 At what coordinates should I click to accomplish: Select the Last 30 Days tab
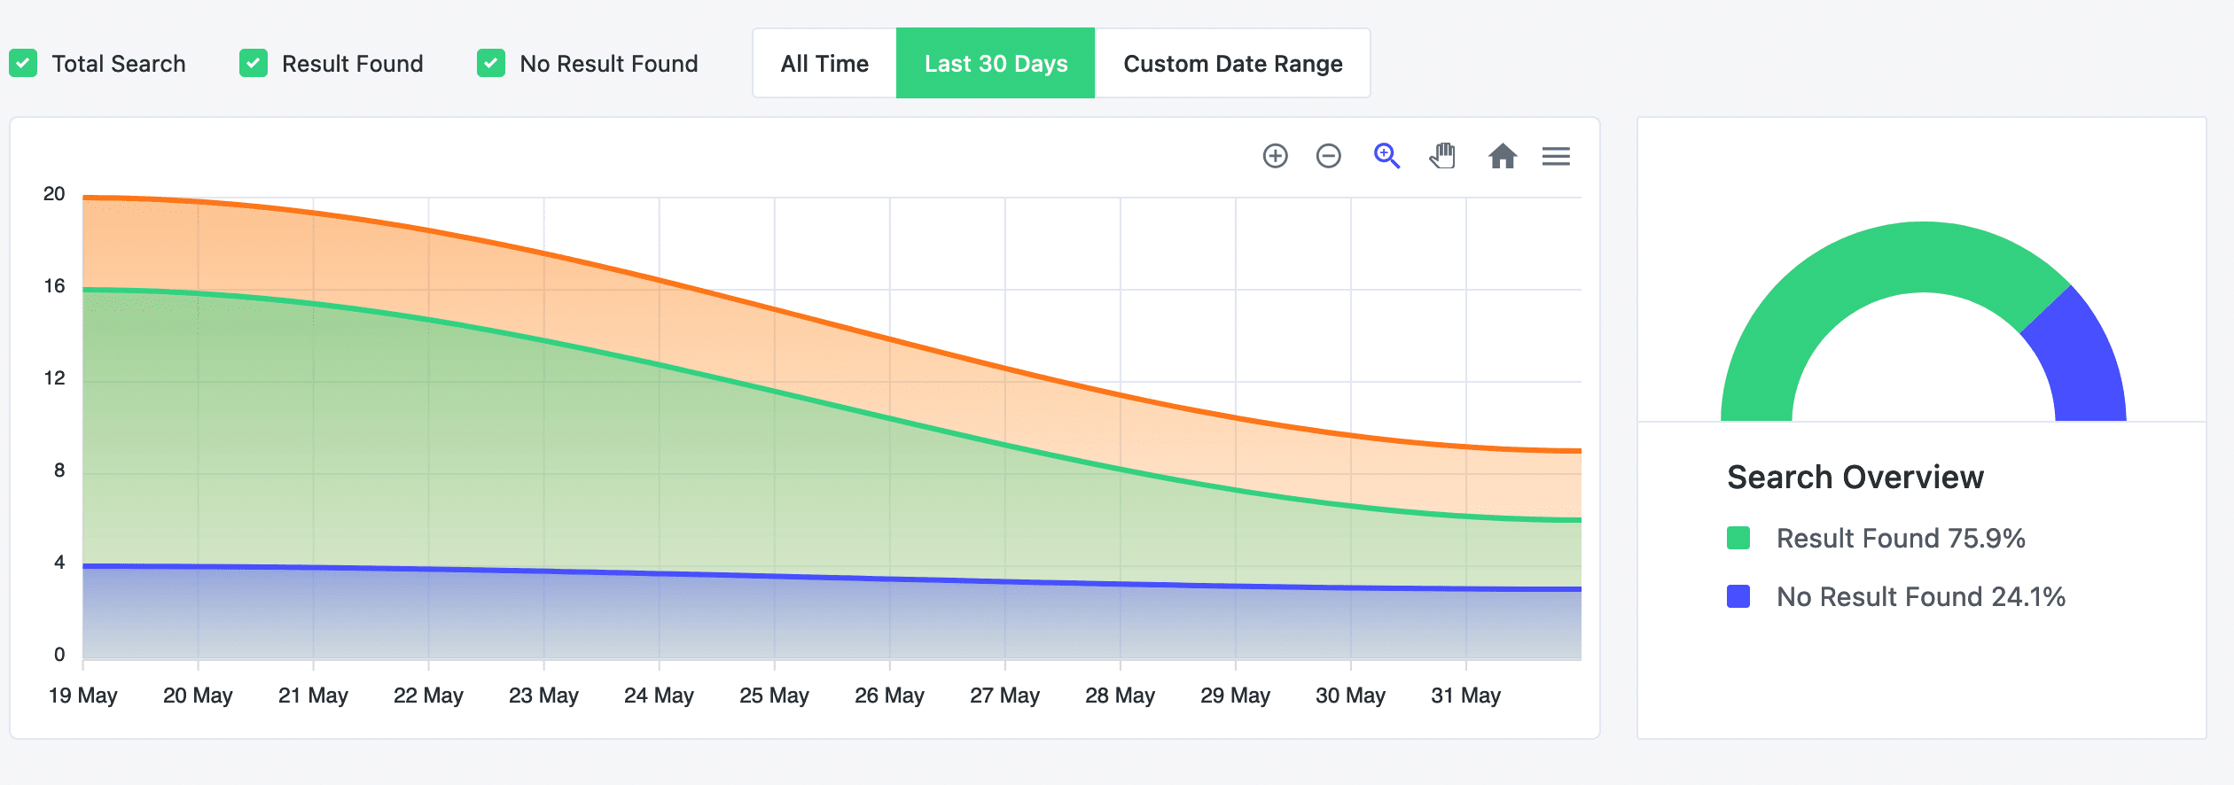coord(996,64)
